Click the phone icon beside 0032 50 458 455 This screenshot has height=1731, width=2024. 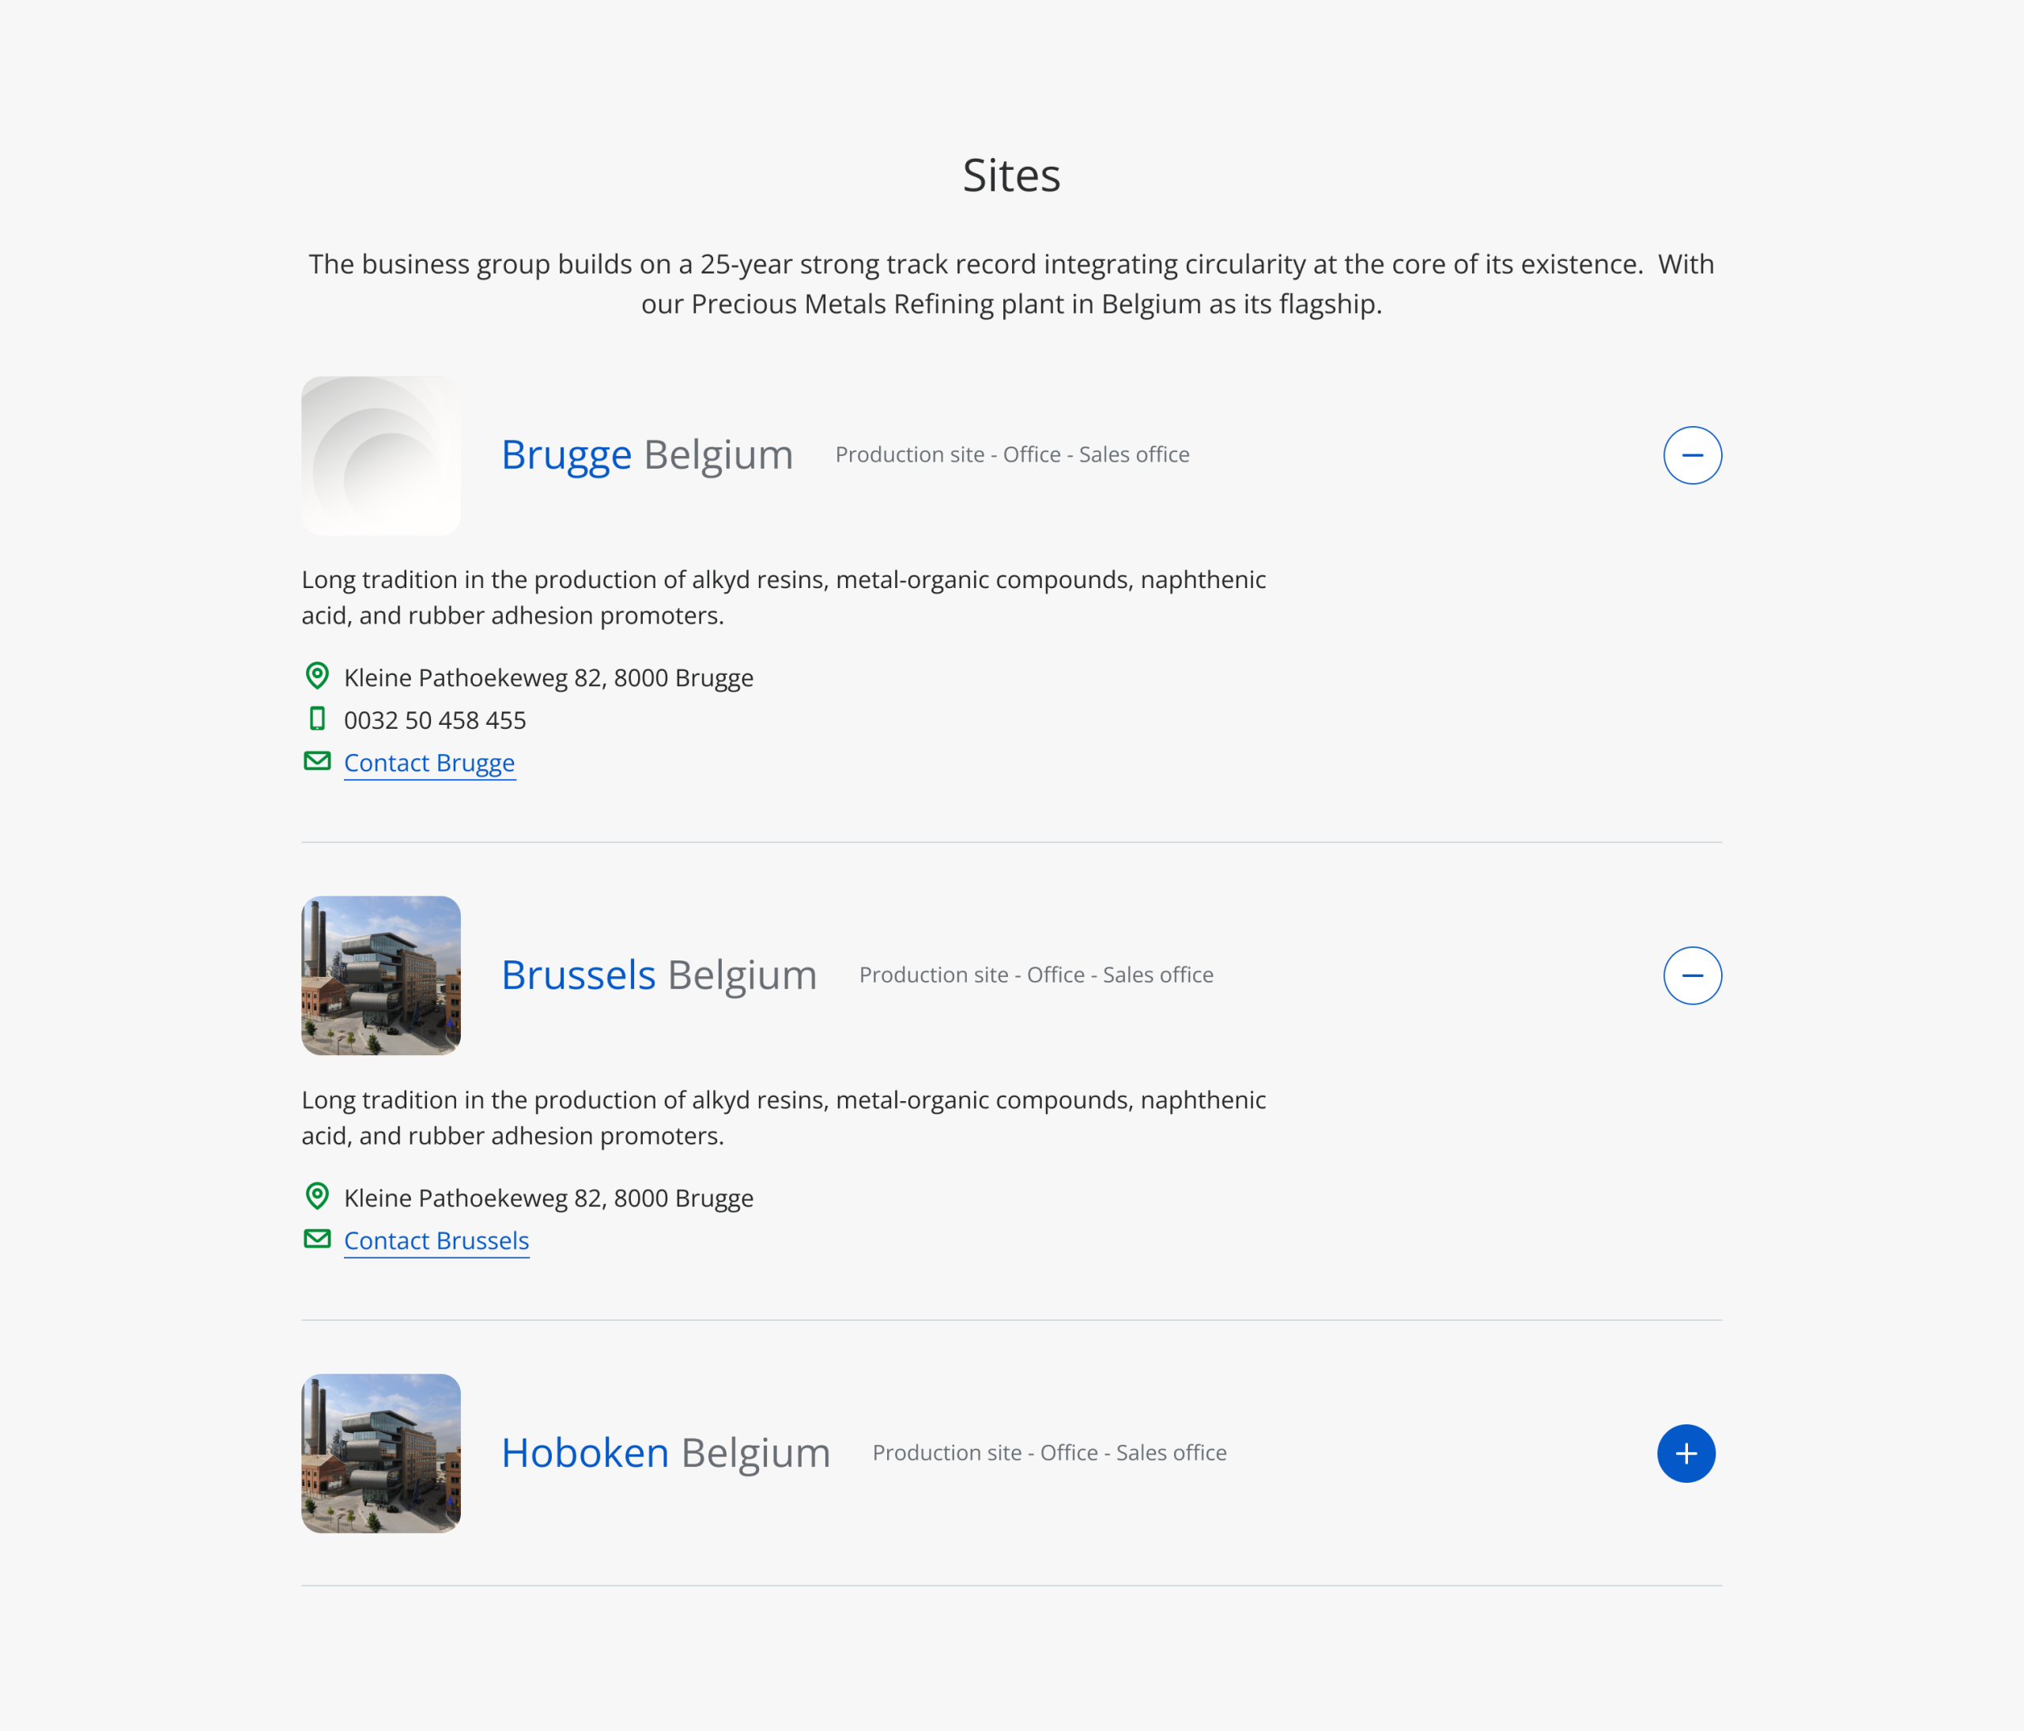pos(318,718)
